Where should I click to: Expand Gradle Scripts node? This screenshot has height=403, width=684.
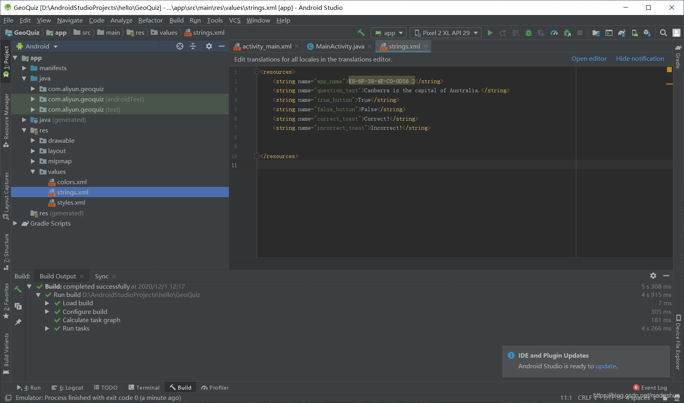tap(15, 224)
